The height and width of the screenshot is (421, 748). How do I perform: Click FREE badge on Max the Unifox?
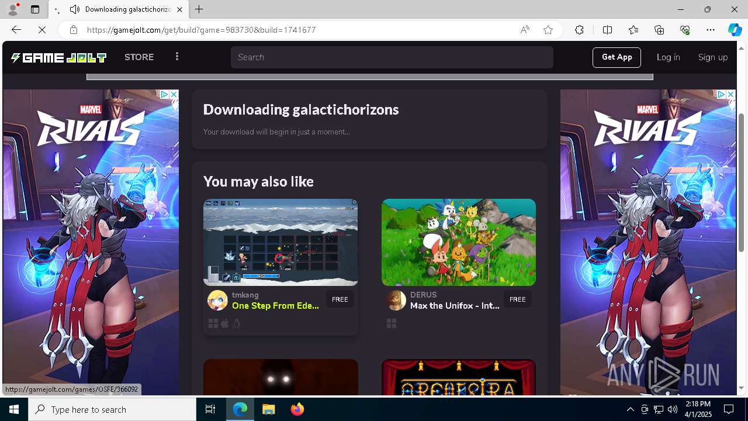coord(517,299)
